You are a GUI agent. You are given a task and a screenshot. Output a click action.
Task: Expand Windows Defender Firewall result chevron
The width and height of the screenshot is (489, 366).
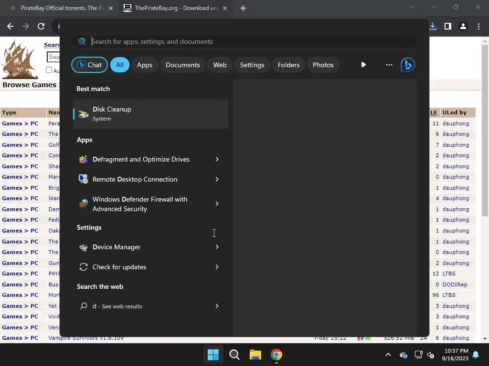[x=217, y=203]
